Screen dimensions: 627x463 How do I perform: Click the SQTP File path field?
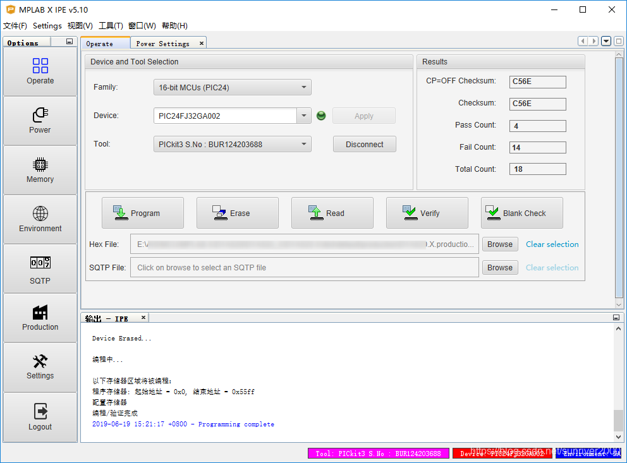point(304,268)
